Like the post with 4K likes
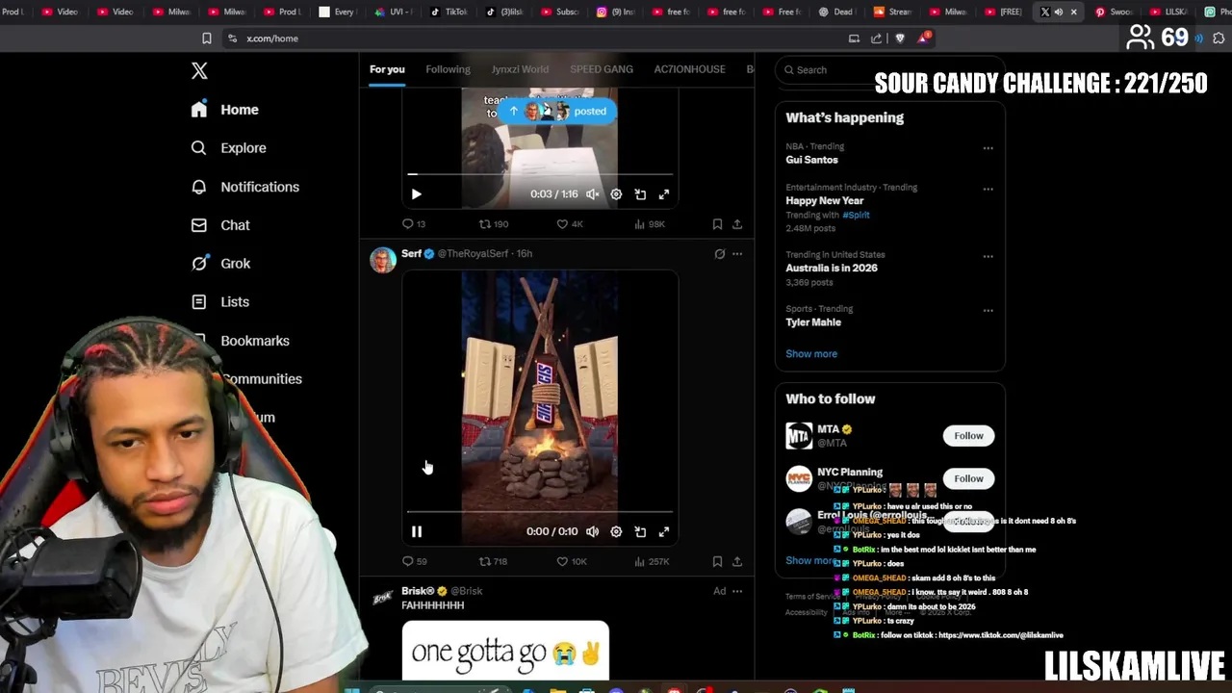 [x=570, y=224]
